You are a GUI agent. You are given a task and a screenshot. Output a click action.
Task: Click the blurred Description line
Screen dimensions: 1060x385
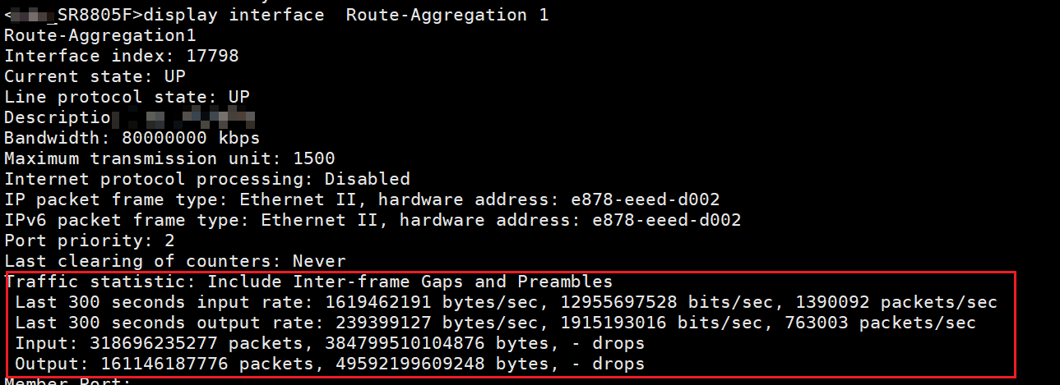(x=130, y=117)
